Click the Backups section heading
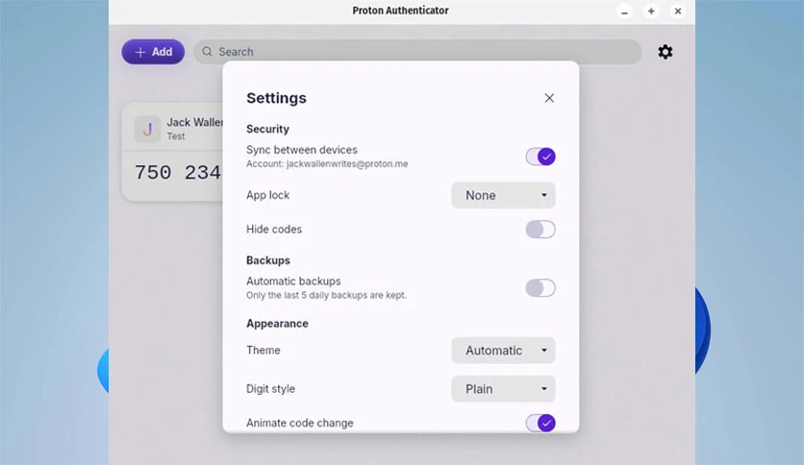804x465 pixels. 268,260
